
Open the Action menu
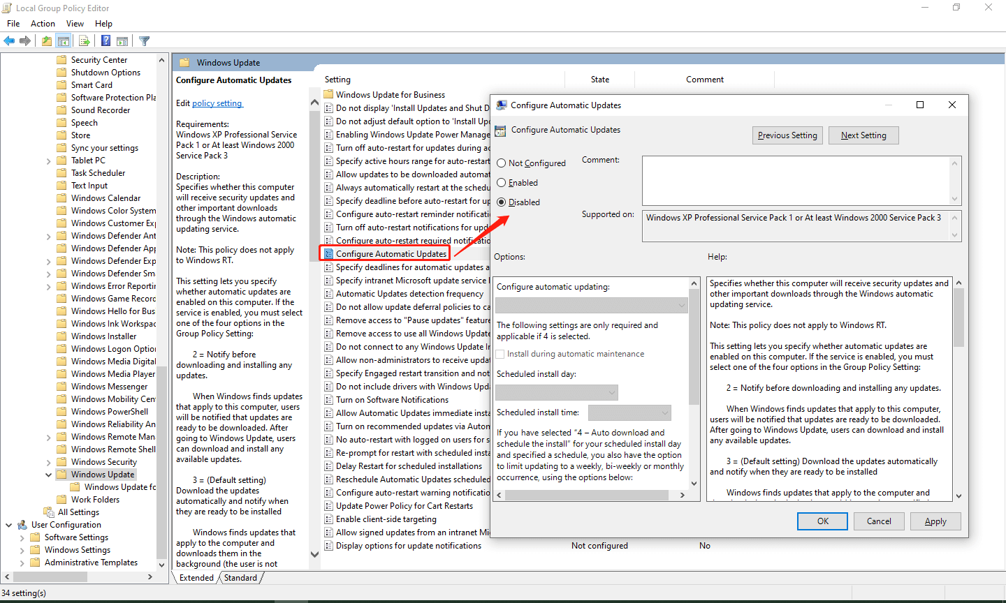click(x=43, y=24)
